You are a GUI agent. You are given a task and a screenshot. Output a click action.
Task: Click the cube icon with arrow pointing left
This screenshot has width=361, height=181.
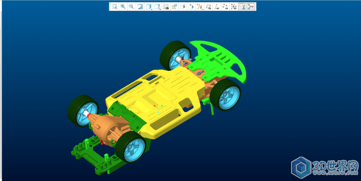coord(183,6)
